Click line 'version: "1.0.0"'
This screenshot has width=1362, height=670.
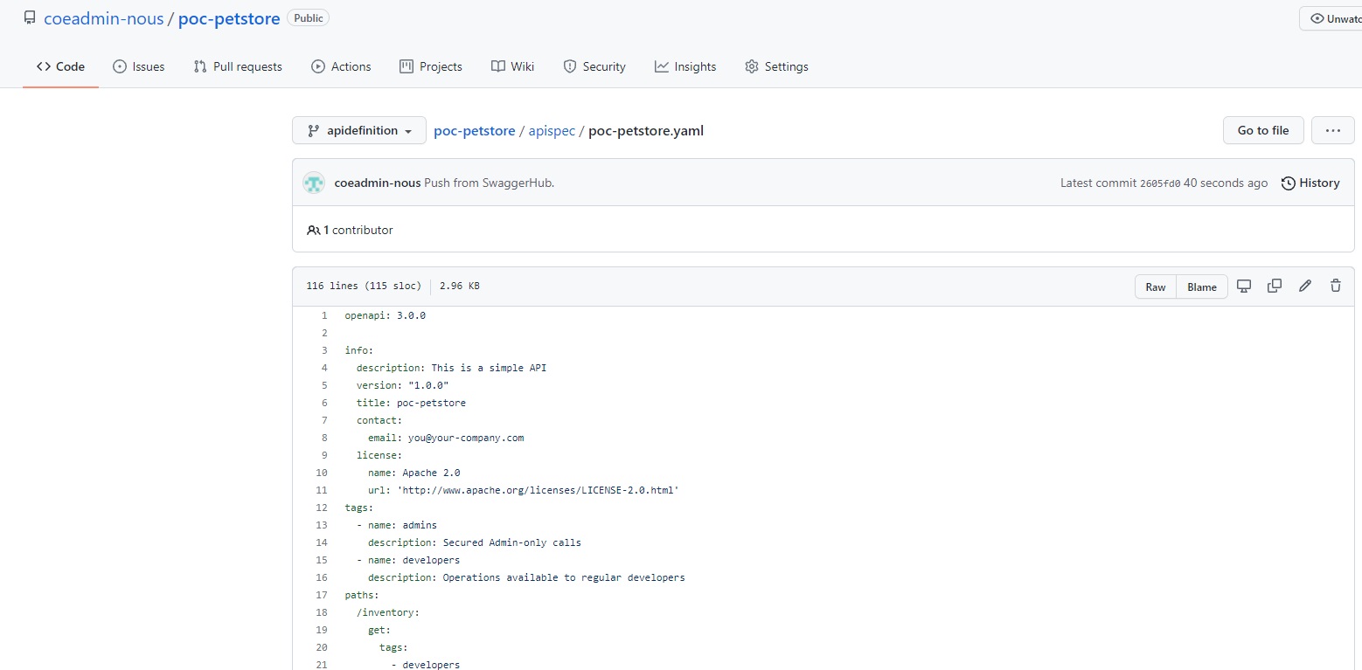tap(402, 385)
